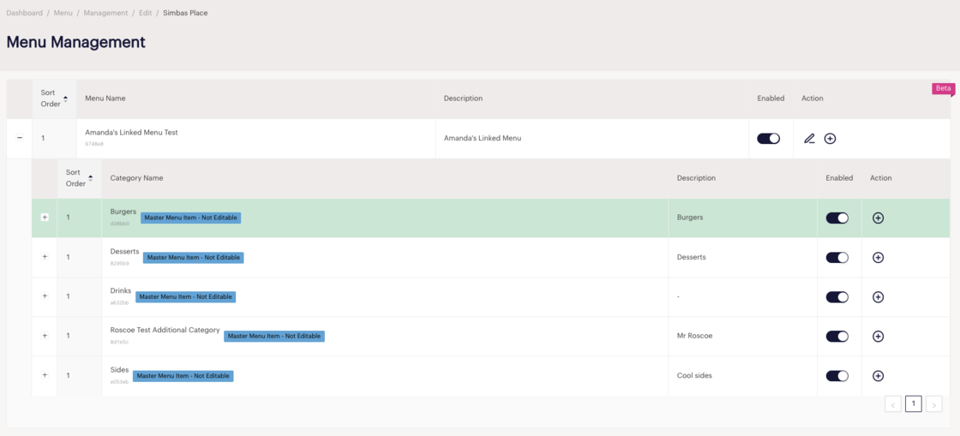
Task: Click the edit pencil for Amanda's Linked Menu Test
Action: 809,139
